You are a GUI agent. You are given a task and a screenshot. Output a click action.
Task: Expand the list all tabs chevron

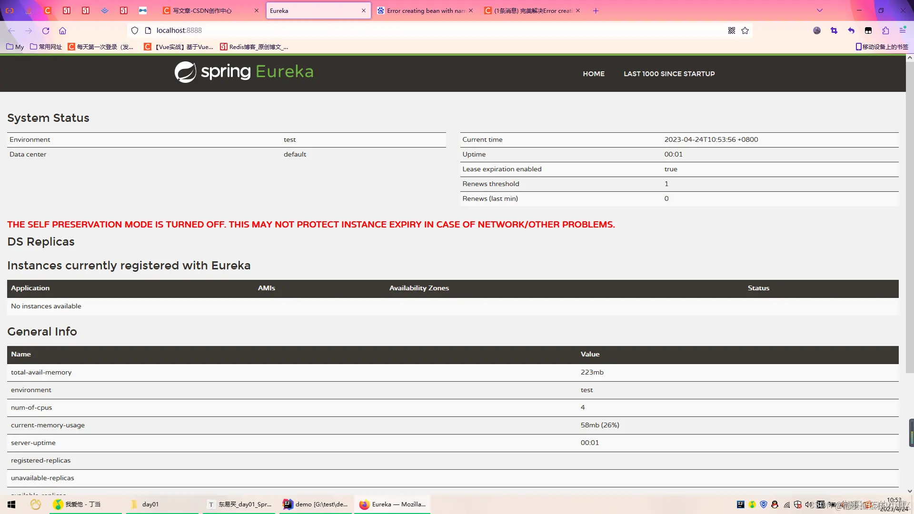(820, 10)
